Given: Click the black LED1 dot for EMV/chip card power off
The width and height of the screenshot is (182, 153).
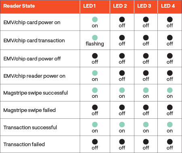Looking at the screenshot, I should point(95,56).
